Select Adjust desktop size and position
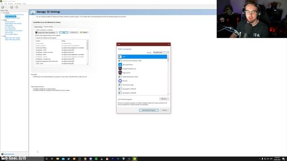Screen dimensions: 287x161 13,31
